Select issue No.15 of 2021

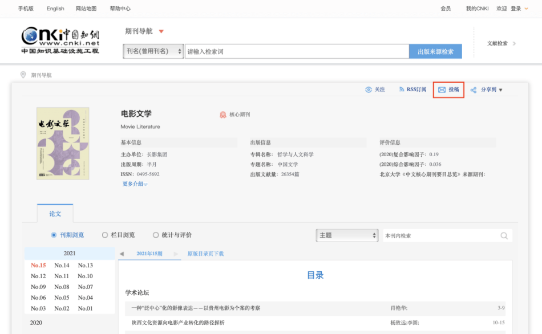[37, 265]
